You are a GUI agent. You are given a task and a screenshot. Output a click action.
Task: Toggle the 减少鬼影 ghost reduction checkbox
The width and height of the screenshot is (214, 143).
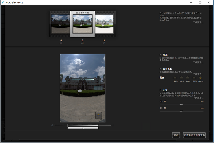point(160,69)
